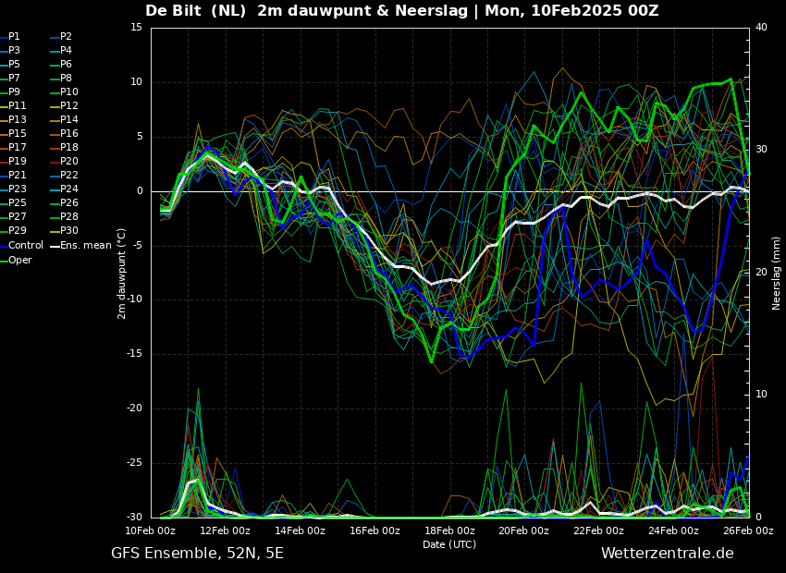
Task: Click the 18Feb 00z x-axis label
Action: (449, 530)
